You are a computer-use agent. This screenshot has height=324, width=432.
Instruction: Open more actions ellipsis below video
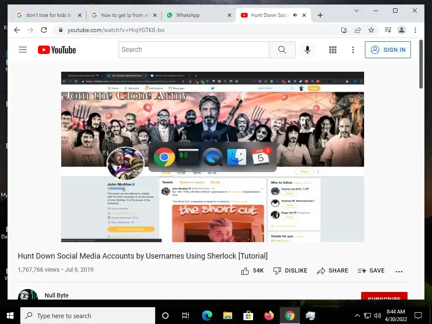399,271
